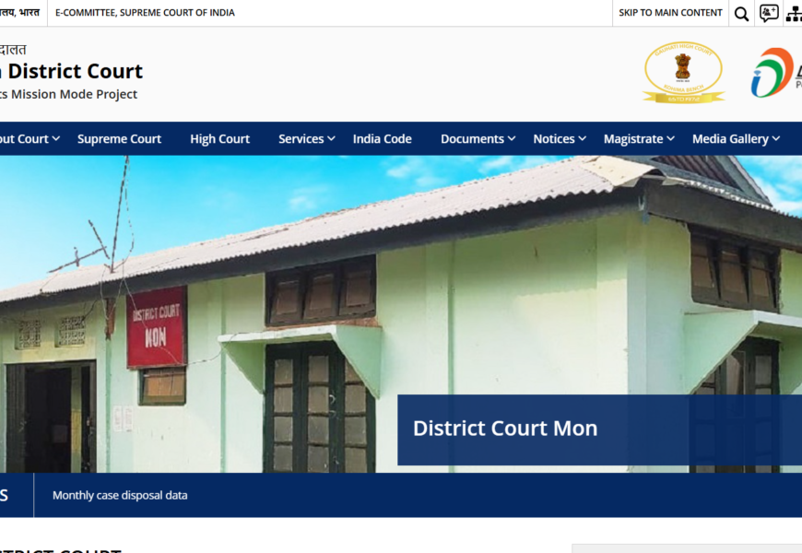The width and height of the screenshot is (802, 553).
Task: Open E-Committee, Supreme Court of India link
Action: [x=145, y=13]
